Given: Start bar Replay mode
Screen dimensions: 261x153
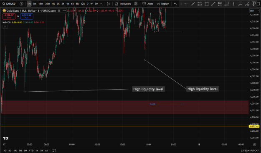Looking at the screenshot, I should [x=162, y=4].
